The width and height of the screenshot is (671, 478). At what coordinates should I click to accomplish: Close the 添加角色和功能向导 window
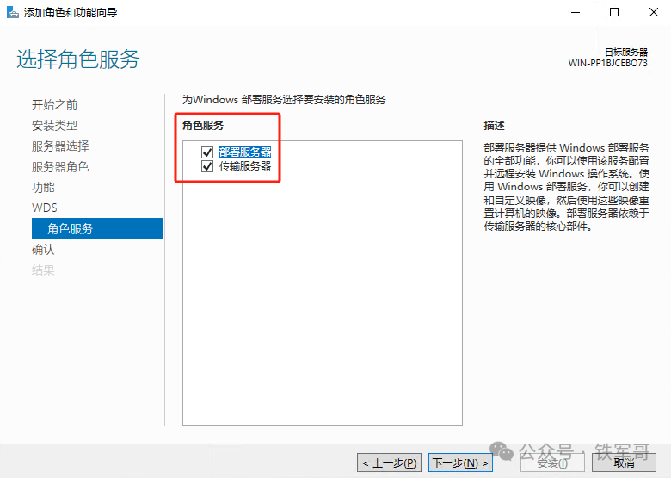click(x=654, y=12)
